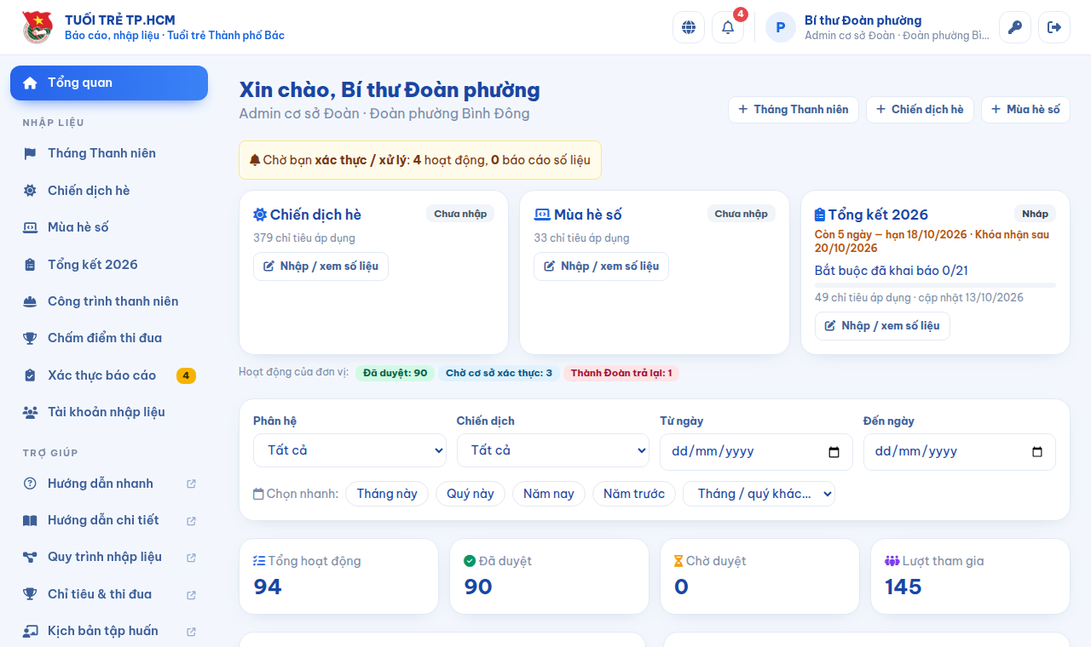
Task: Expand the Chiến dịch dropdown
Action: 553,450
